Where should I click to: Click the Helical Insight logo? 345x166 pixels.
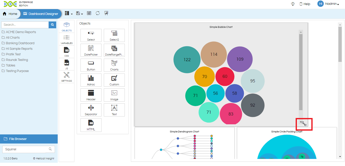[x=10, y=4]
